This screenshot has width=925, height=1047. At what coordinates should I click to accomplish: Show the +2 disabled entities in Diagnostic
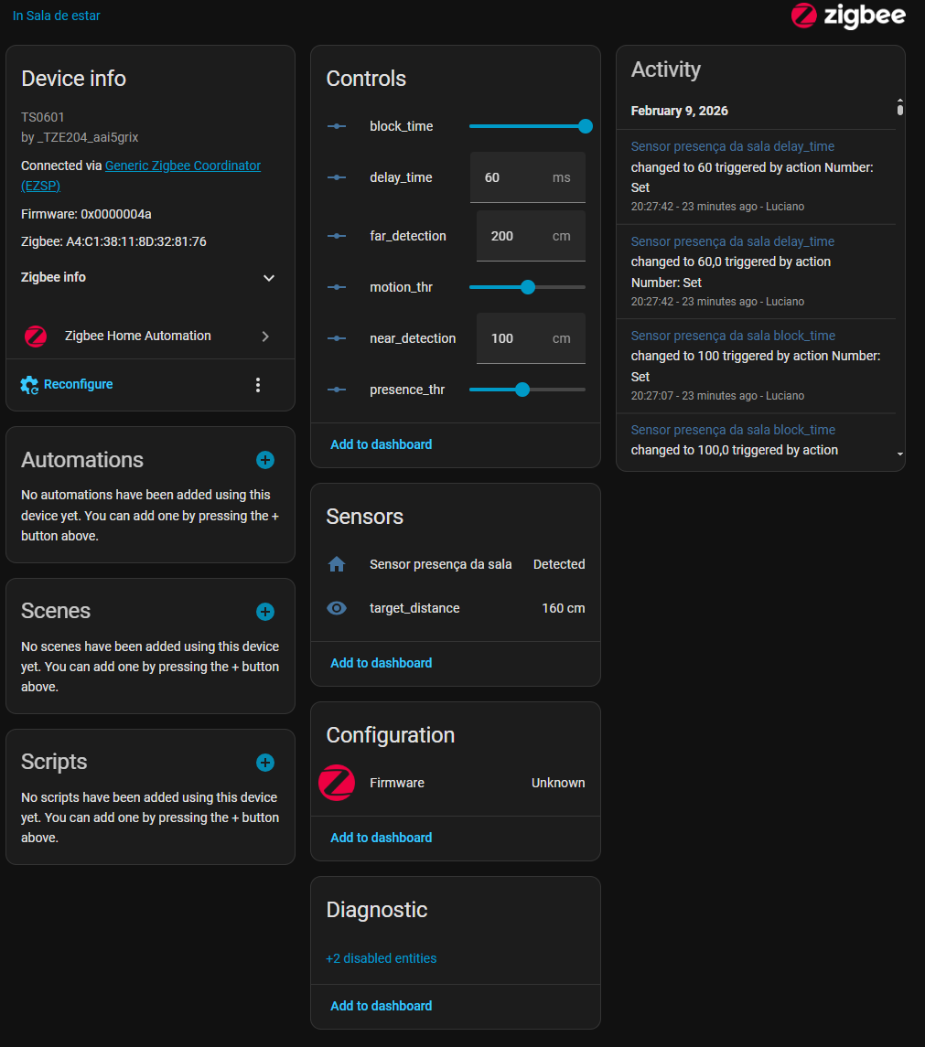[x=382, y=958]
